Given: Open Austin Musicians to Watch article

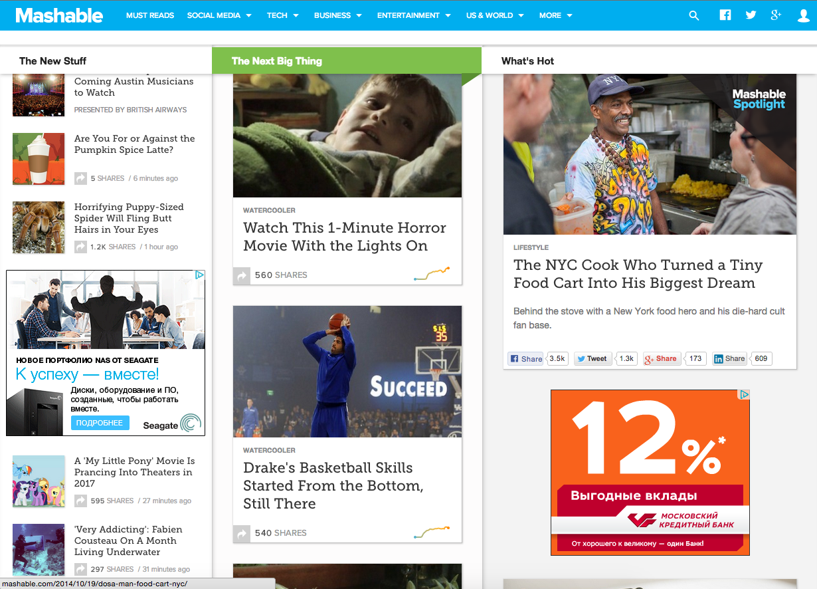Looking at the screenshot, I should (134, 87).
